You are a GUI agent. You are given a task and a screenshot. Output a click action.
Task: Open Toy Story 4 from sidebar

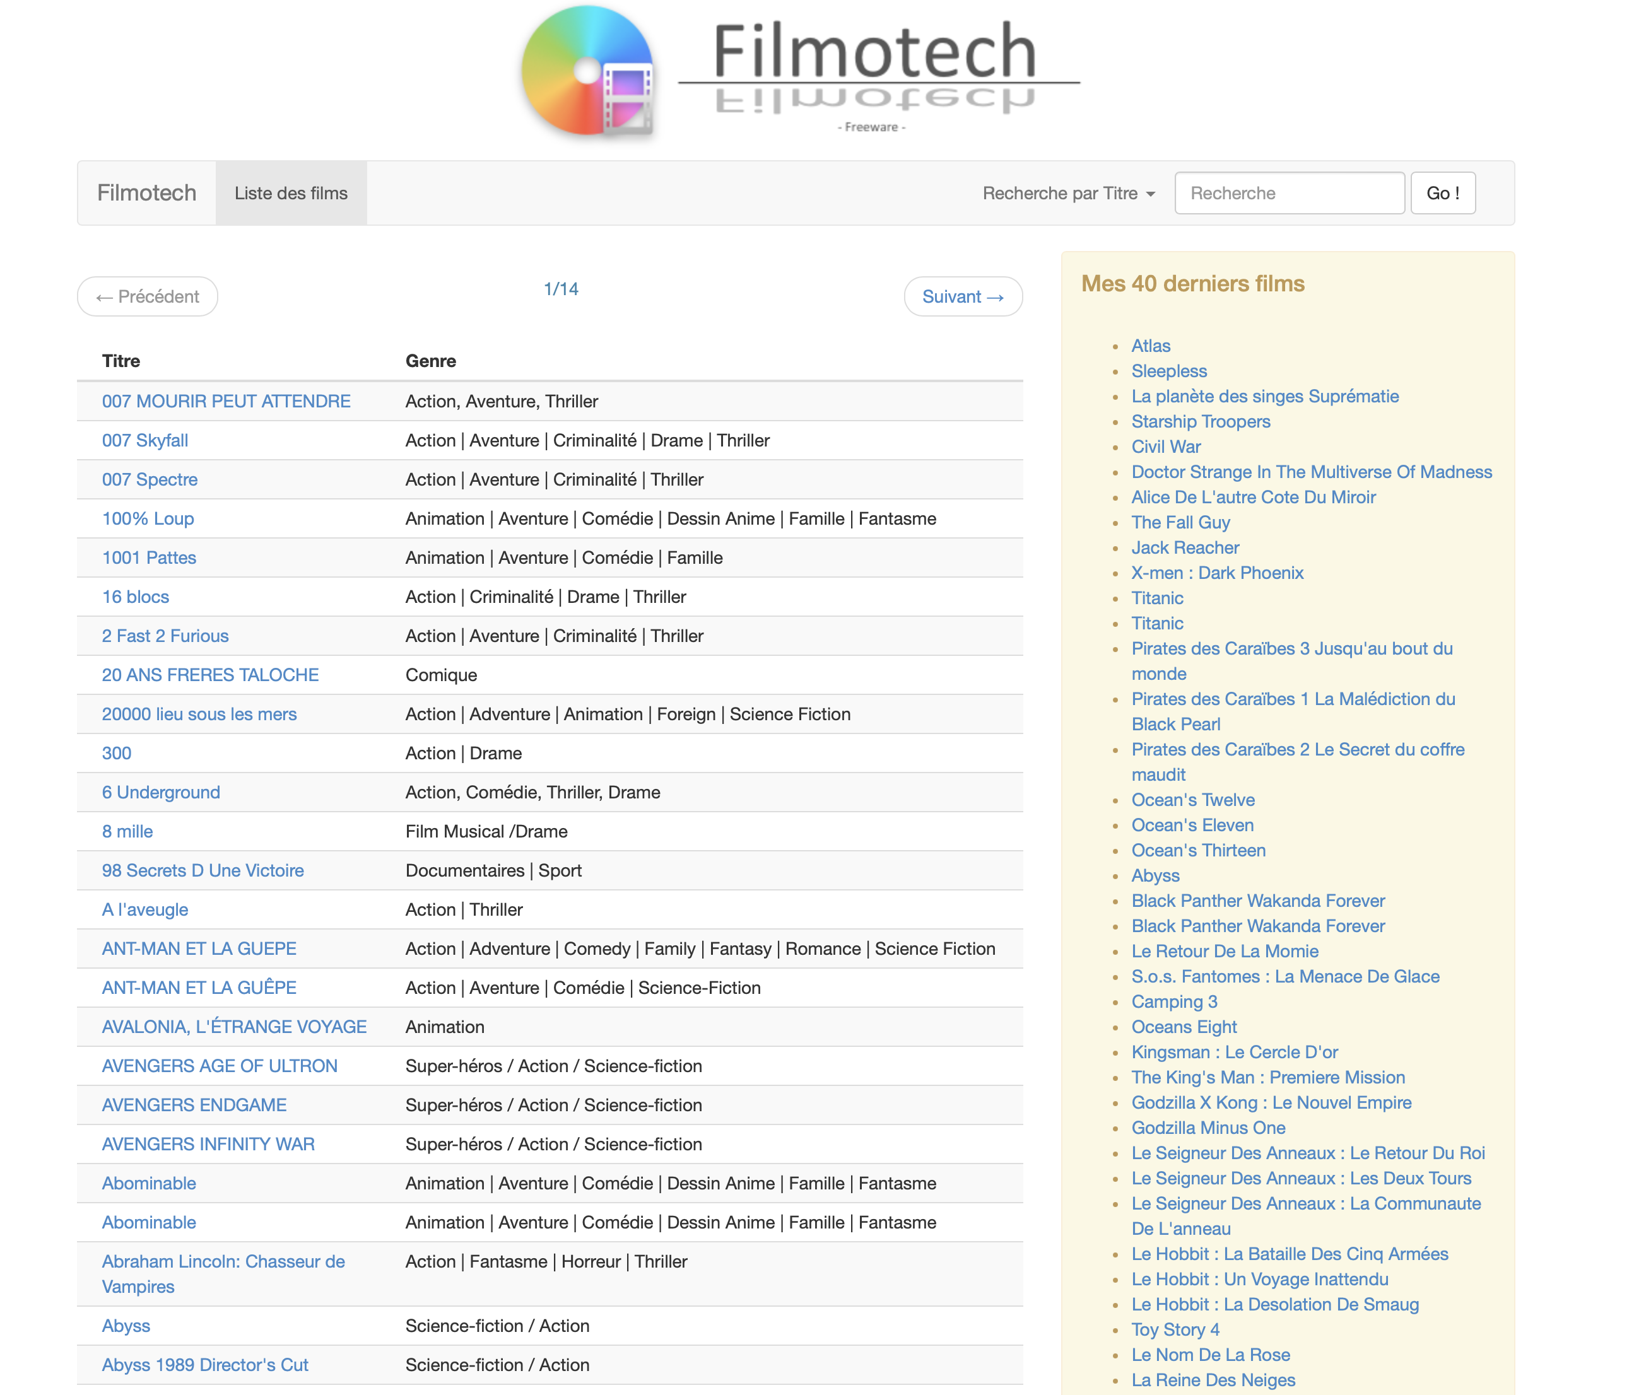pos(1174,1329)
